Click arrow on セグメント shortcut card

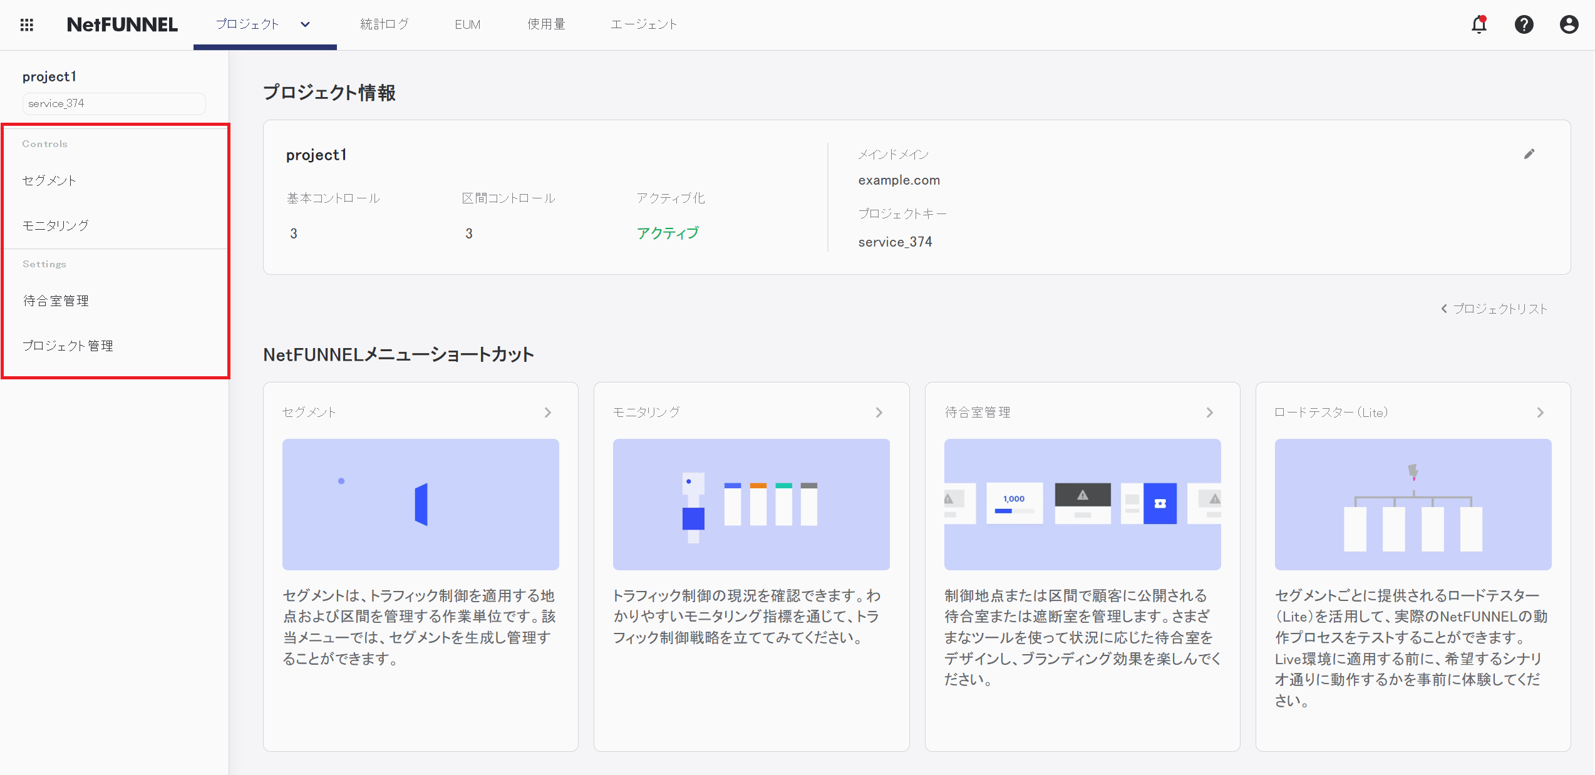tap(548, 413)
